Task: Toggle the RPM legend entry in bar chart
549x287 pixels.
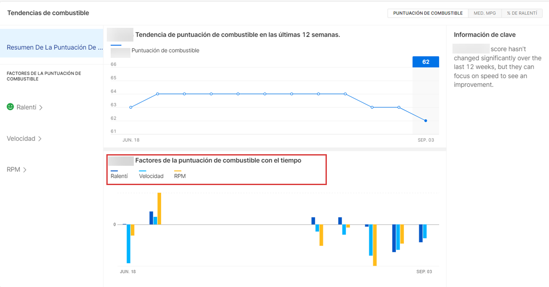Action: 180,176
